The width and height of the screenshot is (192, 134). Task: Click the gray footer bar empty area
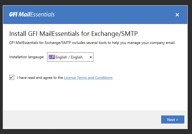tap(80, 119)
